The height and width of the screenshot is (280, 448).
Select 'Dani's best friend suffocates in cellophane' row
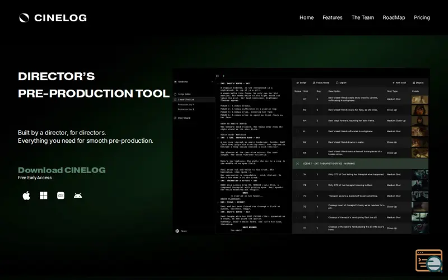click(x=361, y=132)
